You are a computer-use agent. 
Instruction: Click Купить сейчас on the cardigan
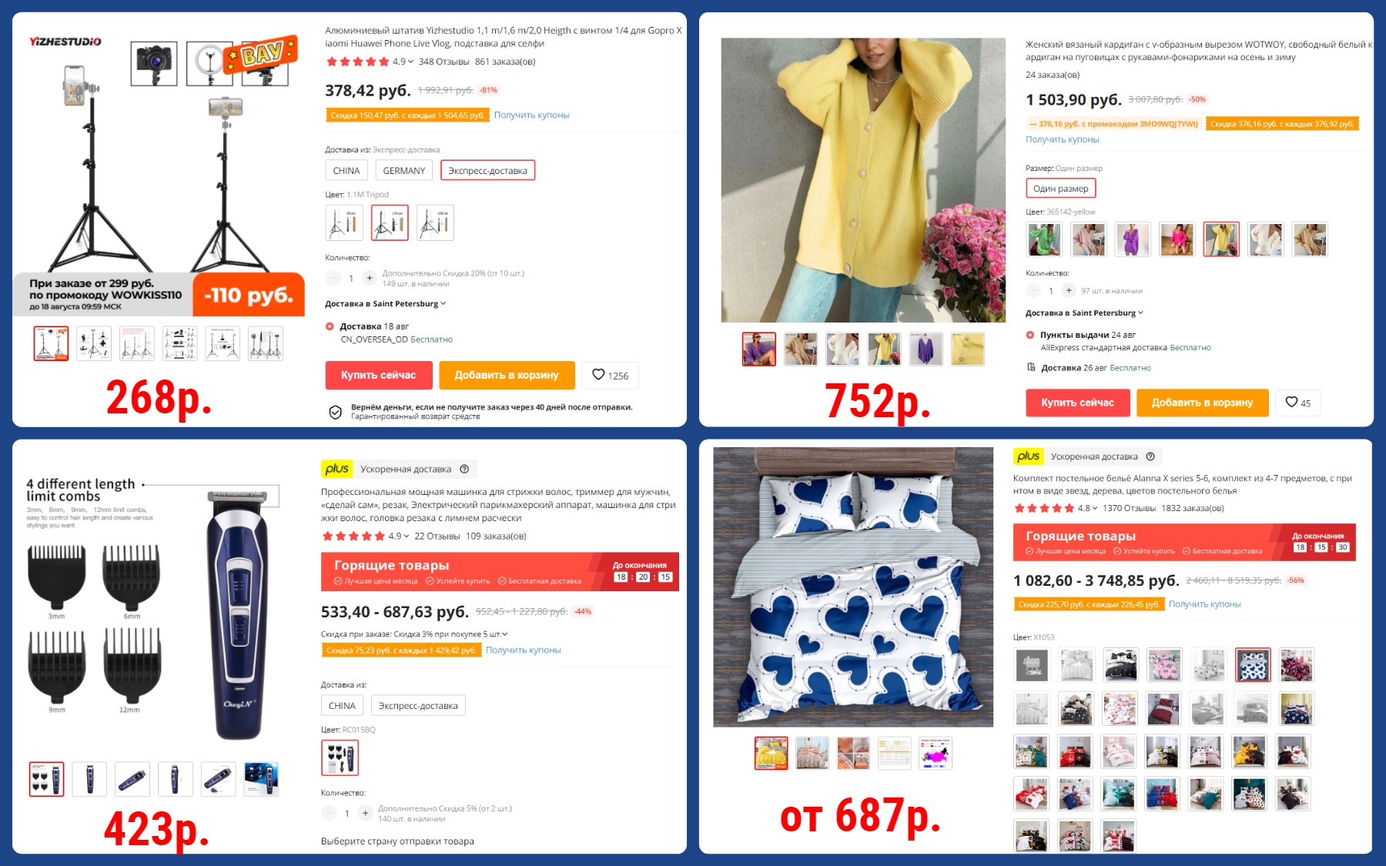[x=1077, y=403]
